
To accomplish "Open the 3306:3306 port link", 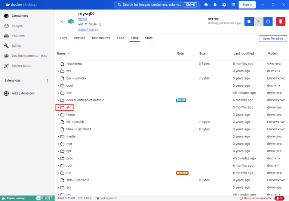I will click(86, 30).
